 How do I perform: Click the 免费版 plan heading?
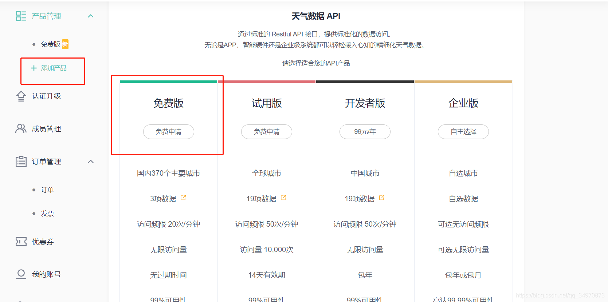(x=169, y=103)
